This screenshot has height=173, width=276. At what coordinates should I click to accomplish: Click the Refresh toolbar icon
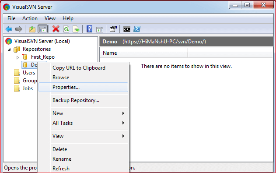coord(66,29)
